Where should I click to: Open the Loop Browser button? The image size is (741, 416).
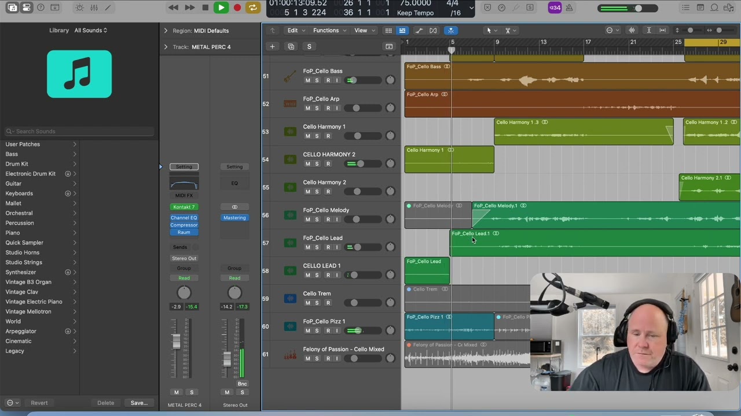pos(714,8)
